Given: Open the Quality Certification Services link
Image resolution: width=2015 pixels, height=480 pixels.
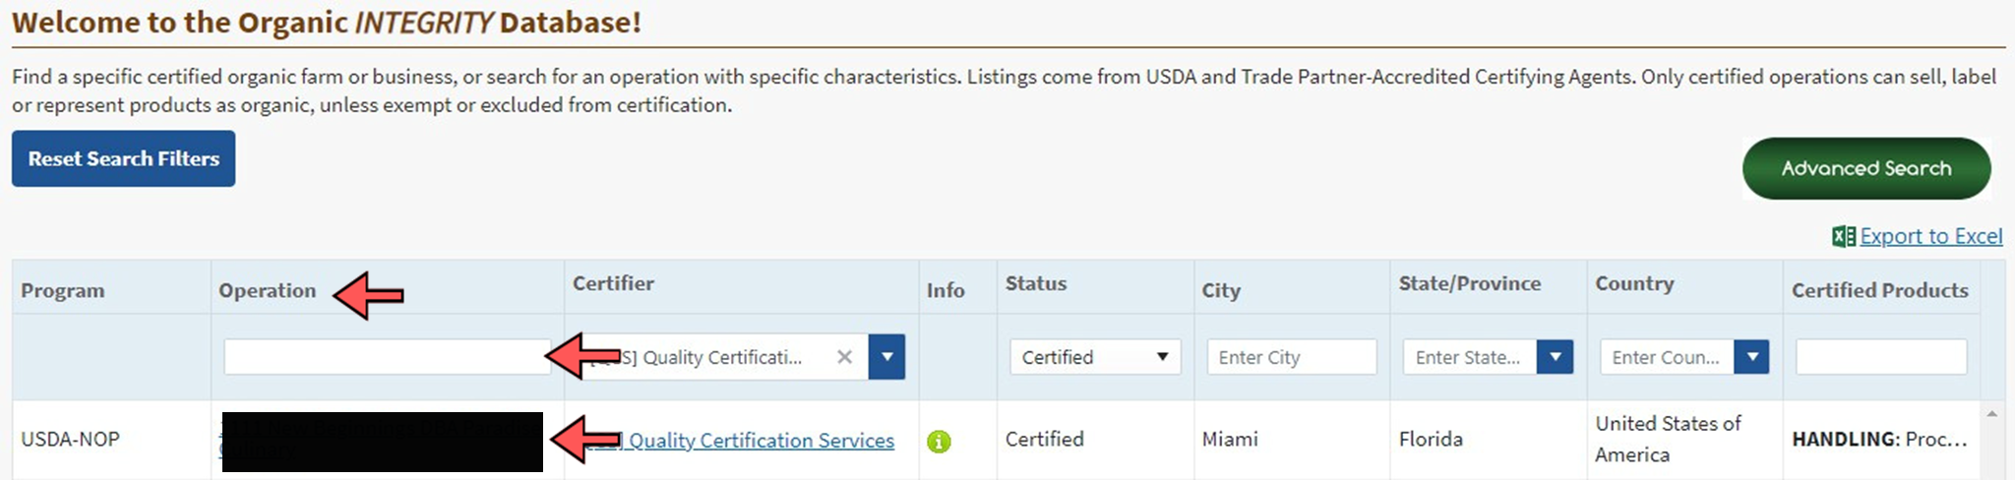Looking at the screenshot, I should click(x=762, y=441).
